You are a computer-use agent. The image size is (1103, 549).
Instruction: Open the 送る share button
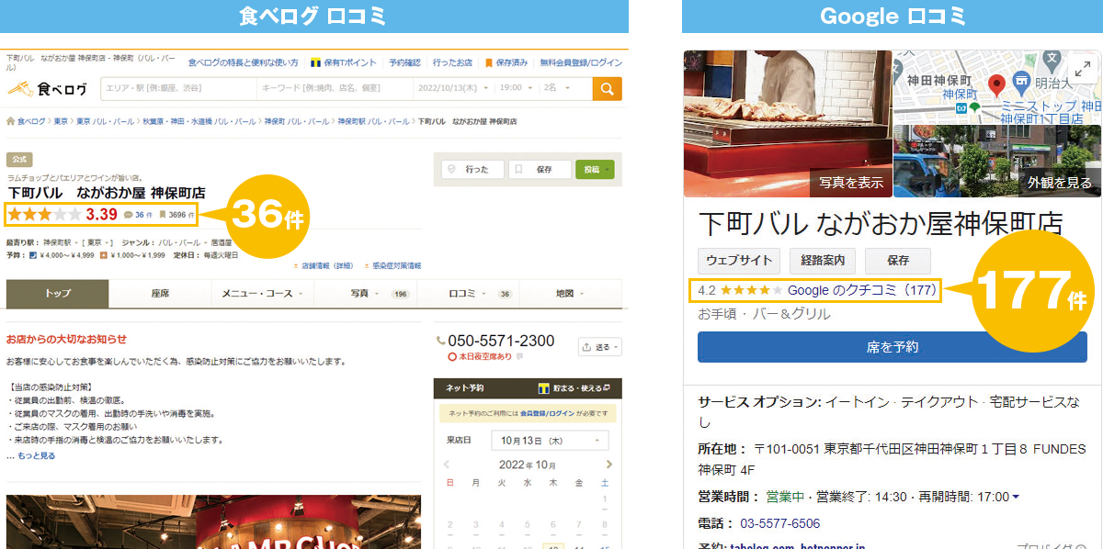pos(600,347)
